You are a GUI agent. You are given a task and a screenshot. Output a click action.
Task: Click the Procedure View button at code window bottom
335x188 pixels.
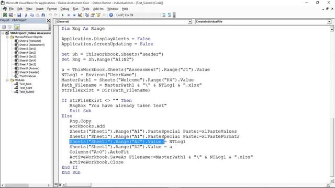pos(56,184)
